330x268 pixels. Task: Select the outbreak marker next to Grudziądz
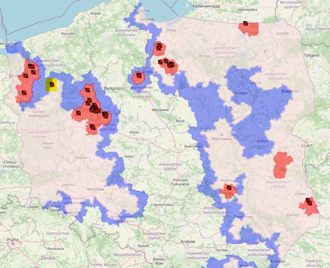click(x=138, y=75)
